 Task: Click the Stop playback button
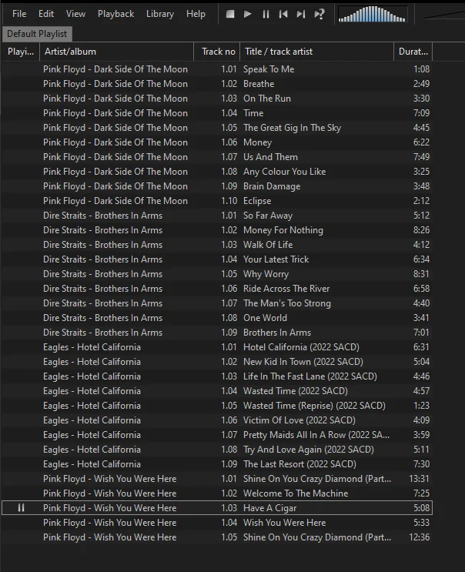coord(230,14)
